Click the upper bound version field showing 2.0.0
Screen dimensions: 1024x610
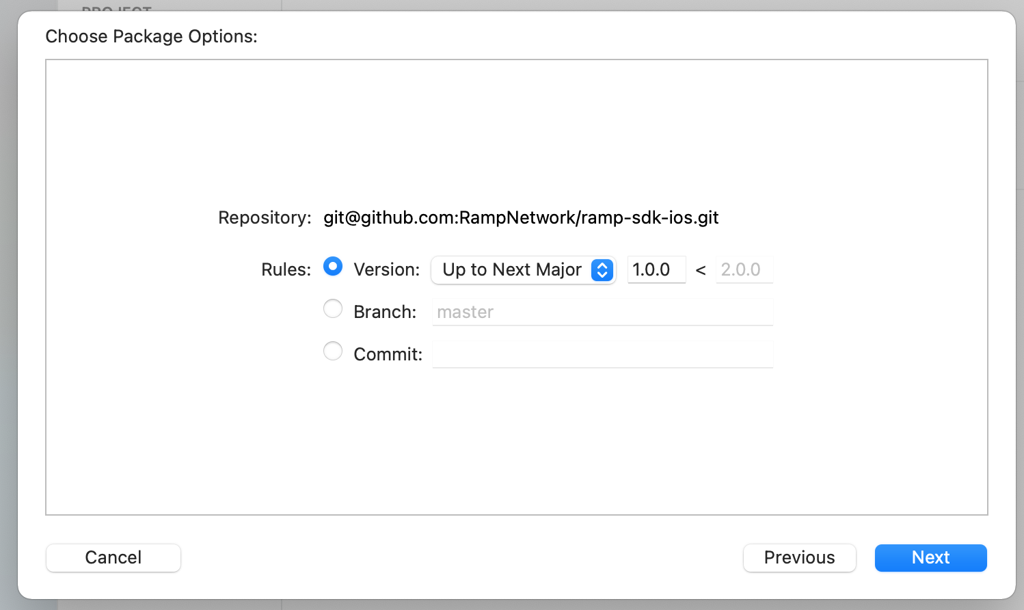(744, 269)
